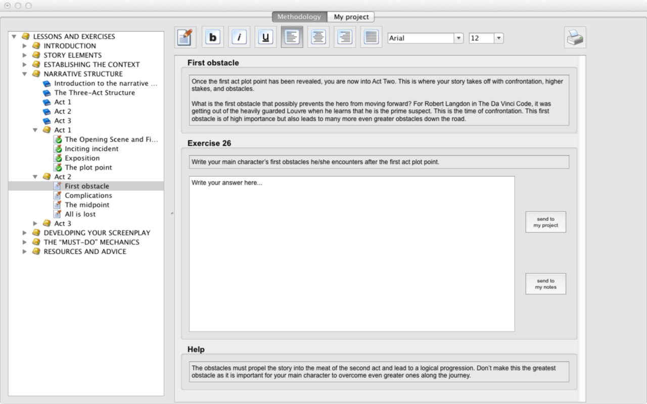Click the send to my project button
Screen dimensions: 647x404
(545, 222)
